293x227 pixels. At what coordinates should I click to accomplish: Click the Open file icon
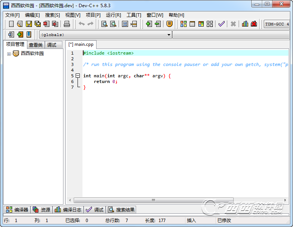click(20, 24)
